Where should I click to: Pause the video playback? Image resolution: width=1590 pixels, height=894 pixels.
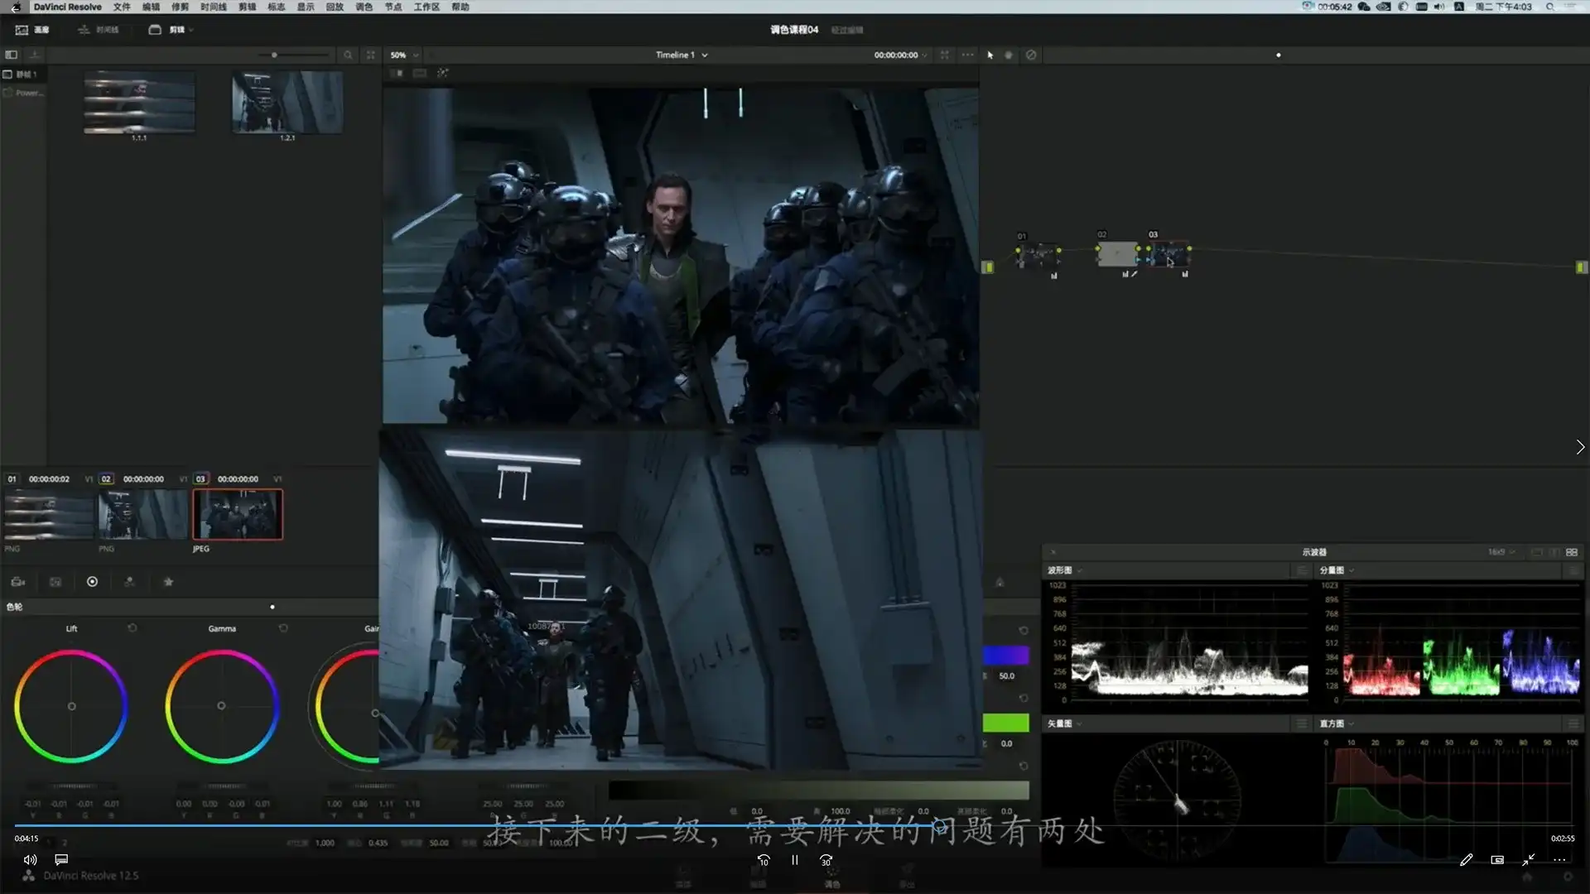(x=794, y=860)
